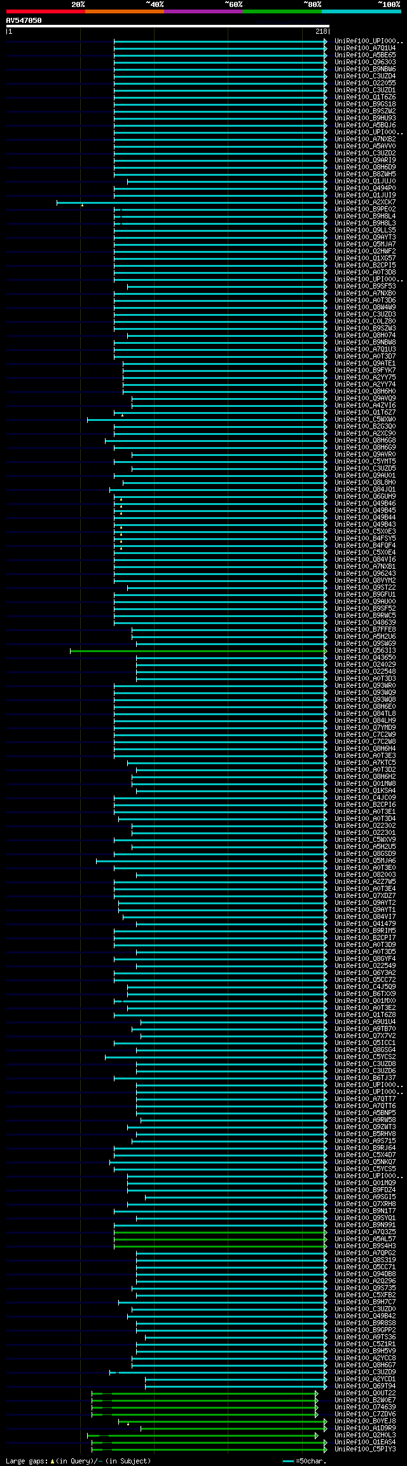
Task: Select label UniRef100_Q84TL8
Action: pyautogui.click(x=365, y=713)
